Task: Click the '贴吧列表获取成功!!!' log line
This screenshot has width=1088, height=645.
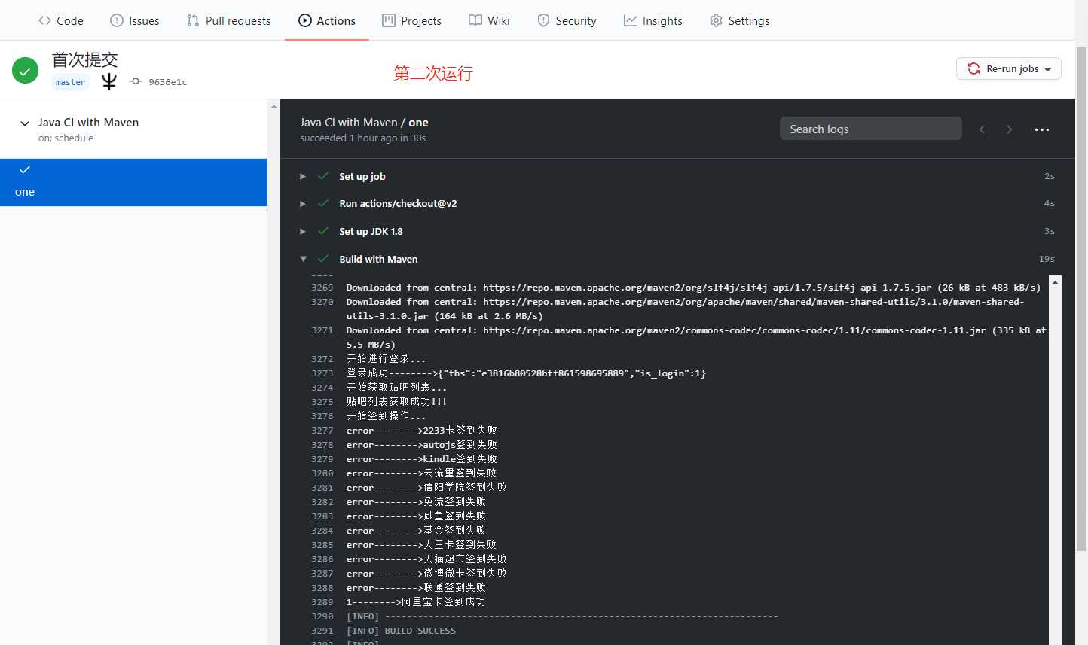Action: pyautogui.click(x=396, y=402)
